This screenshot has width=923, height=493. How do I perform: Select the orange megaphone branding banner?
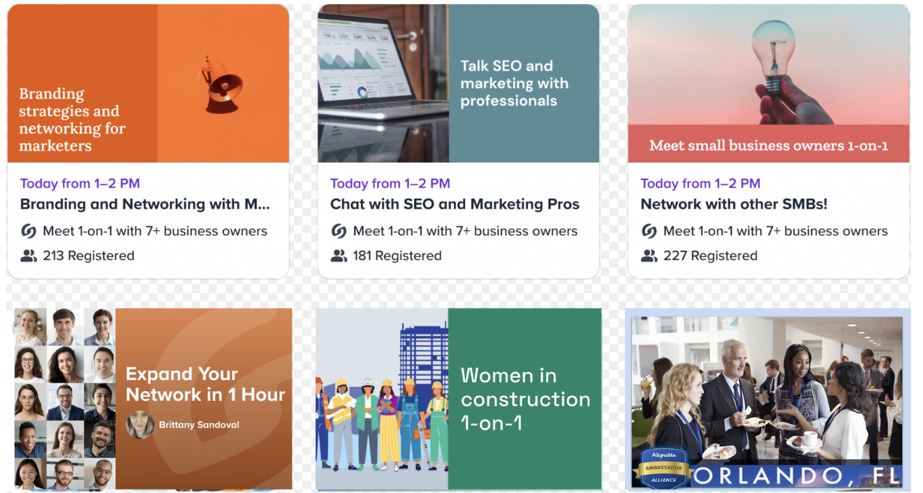[148, 84]
